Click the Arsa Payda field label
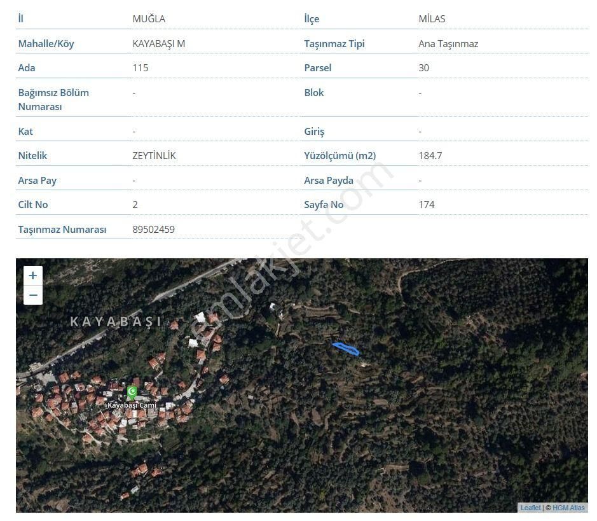The height and width of the screenshot is (521, 597). point(328,180)
